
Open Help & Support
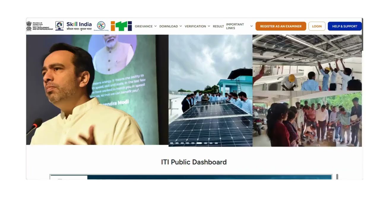(345, 26)
